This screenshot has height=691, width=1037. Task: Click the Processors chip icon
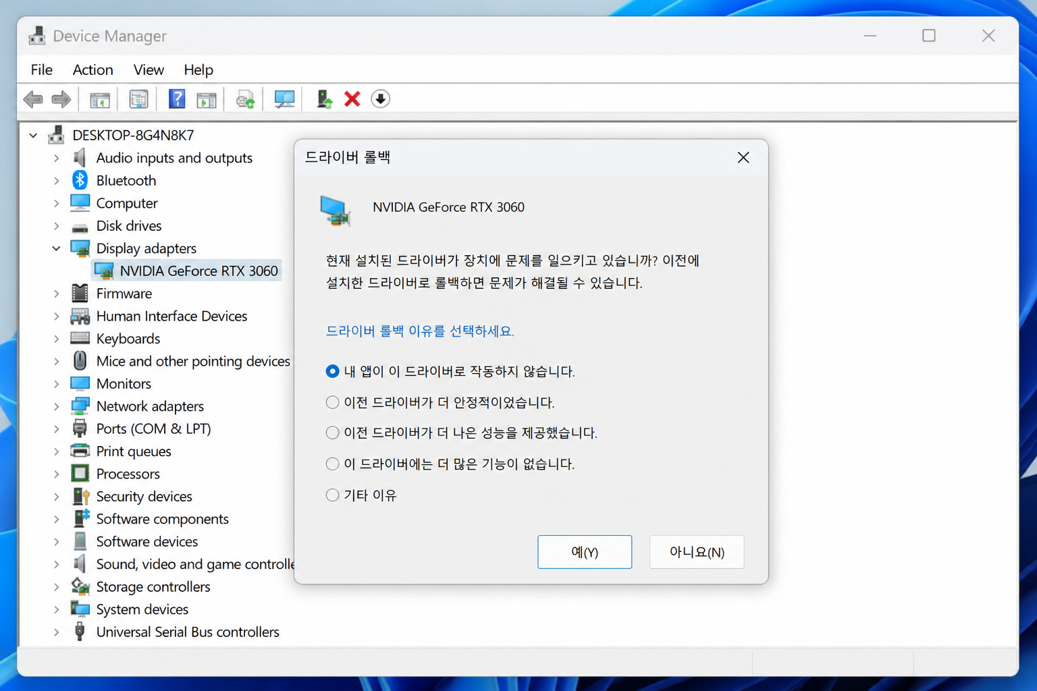point(80,474)
